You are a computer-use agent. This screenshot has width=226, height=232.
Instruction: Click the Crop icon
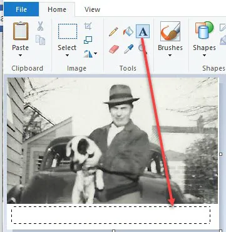[x=88, y=26]
